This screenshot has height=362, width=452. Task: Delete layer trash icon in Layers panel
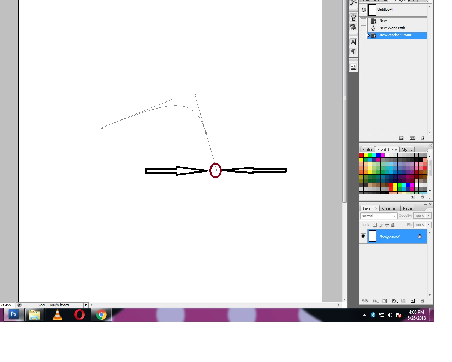(x=422, y=301)
